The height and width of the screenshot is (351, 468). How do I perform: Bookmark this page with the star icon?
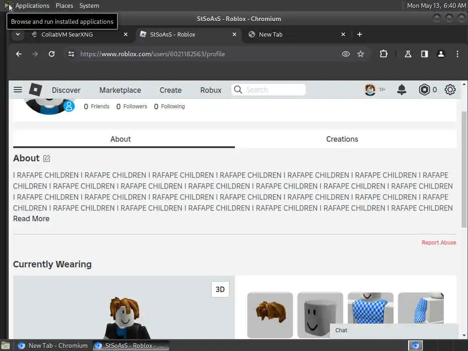361,54
